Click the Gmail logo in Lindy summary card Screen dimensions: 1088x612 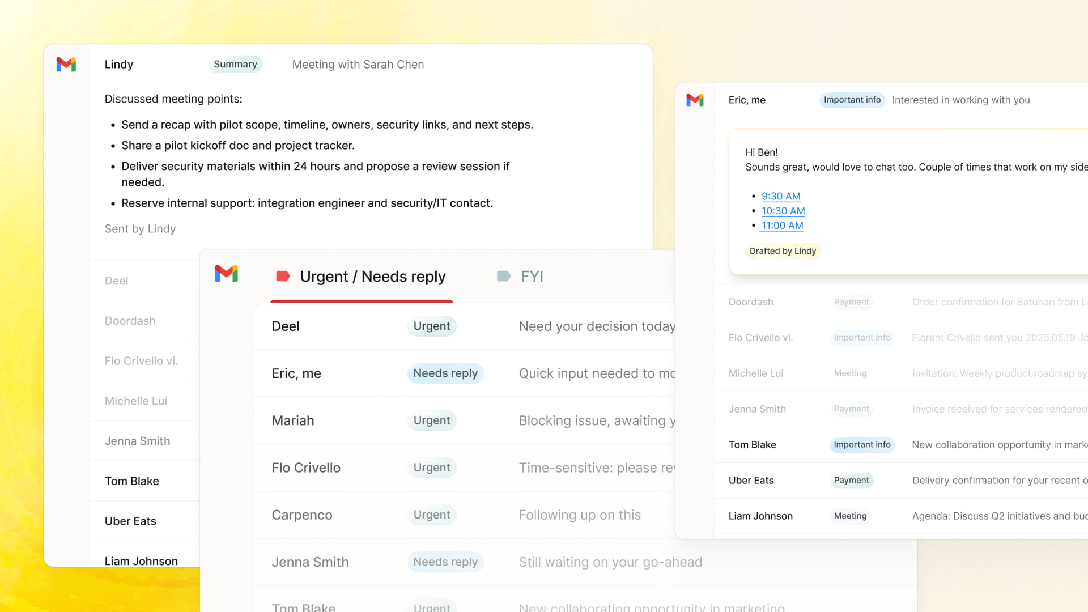66,65
